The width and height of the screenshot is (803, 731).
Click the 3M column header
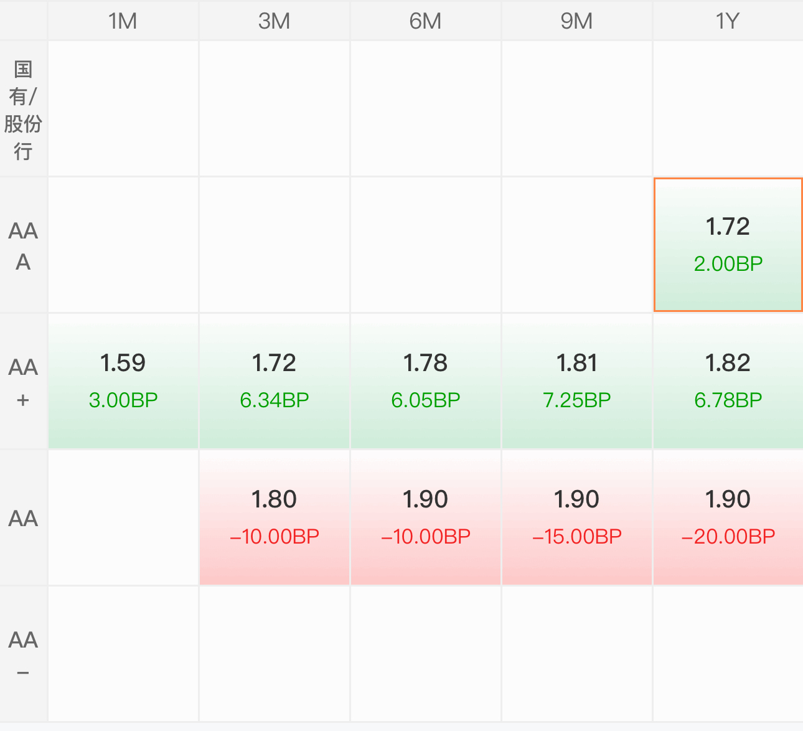point(274,21)
